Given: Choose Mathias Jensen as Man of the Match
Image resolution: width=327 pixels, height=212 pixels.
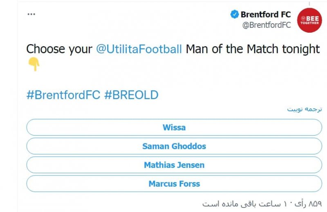Looking at the screenshot, I should click(x=174, y=165).
